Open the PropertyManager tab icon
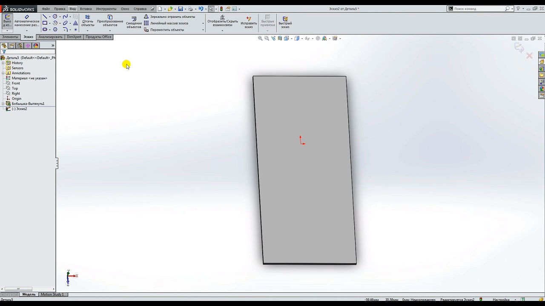 (x=12, y=45)
